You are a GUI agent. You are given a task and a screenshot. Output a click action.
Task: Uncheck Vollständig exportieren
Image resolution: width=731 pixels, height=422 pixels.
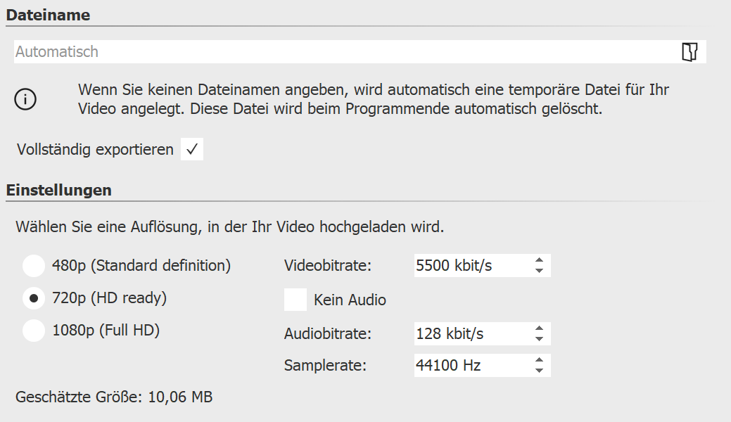point(191,149)
